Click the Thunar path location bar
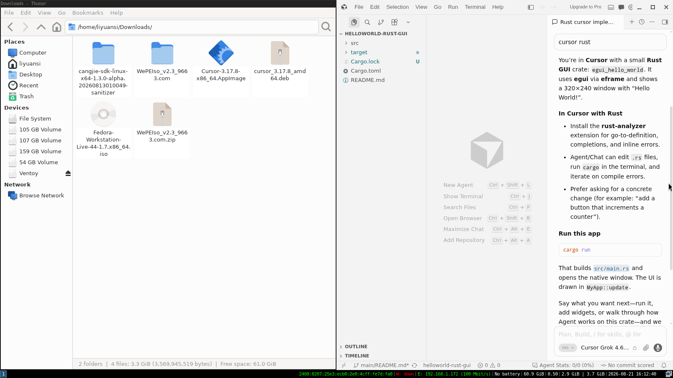 [192, 27]
